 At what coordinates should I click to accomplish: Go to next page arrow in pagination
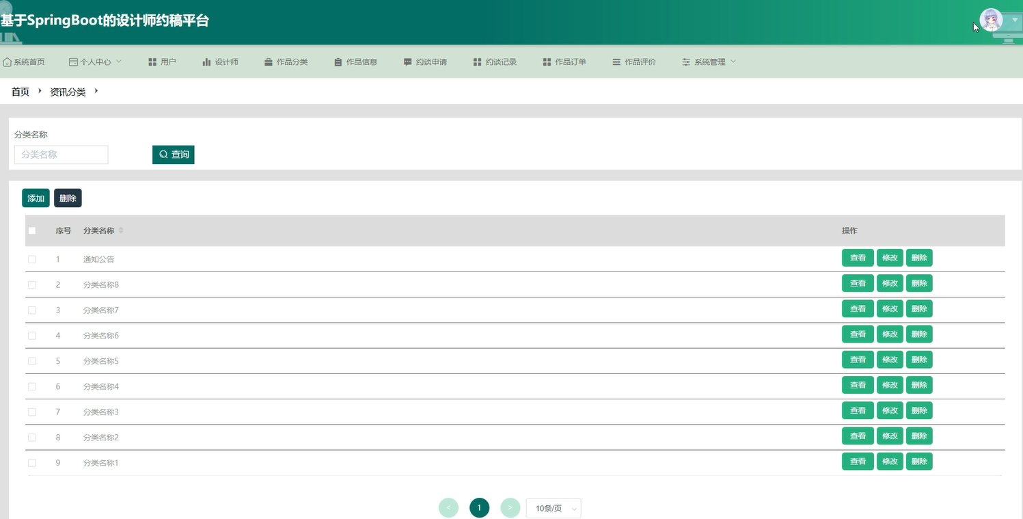click(510, 508)
